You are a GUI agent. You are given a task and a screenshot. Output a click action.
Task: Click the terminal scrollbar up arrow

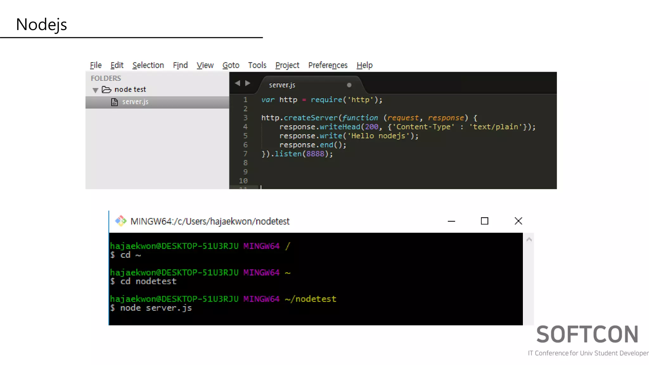pyautogui.click(x=529, y=240)
